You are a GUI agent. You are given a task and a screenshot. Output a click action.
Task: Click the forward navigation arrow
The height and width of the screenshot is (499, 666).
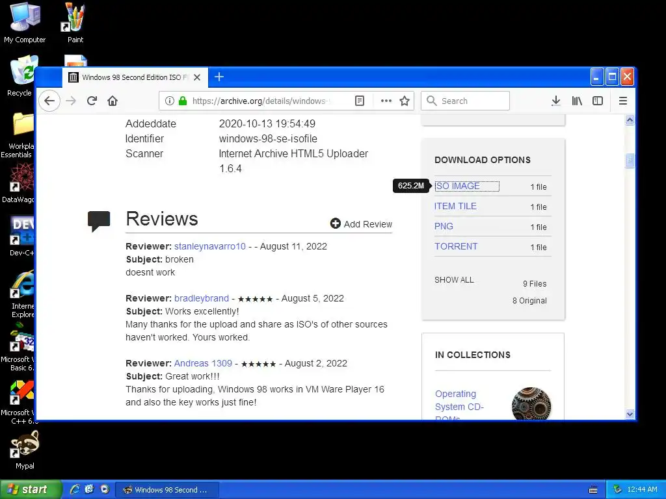[71, 101]
